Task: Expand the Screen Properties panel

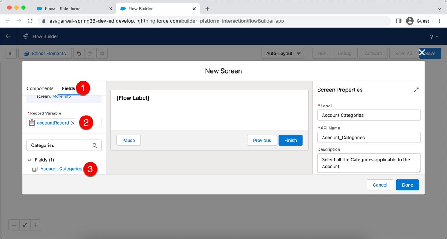Action: click(x=416, y=90)
